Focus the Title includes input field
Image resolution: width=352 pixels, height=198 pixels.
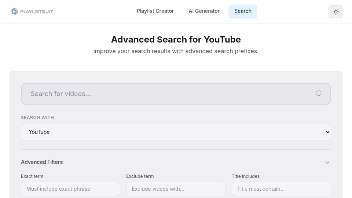(281, 189)
